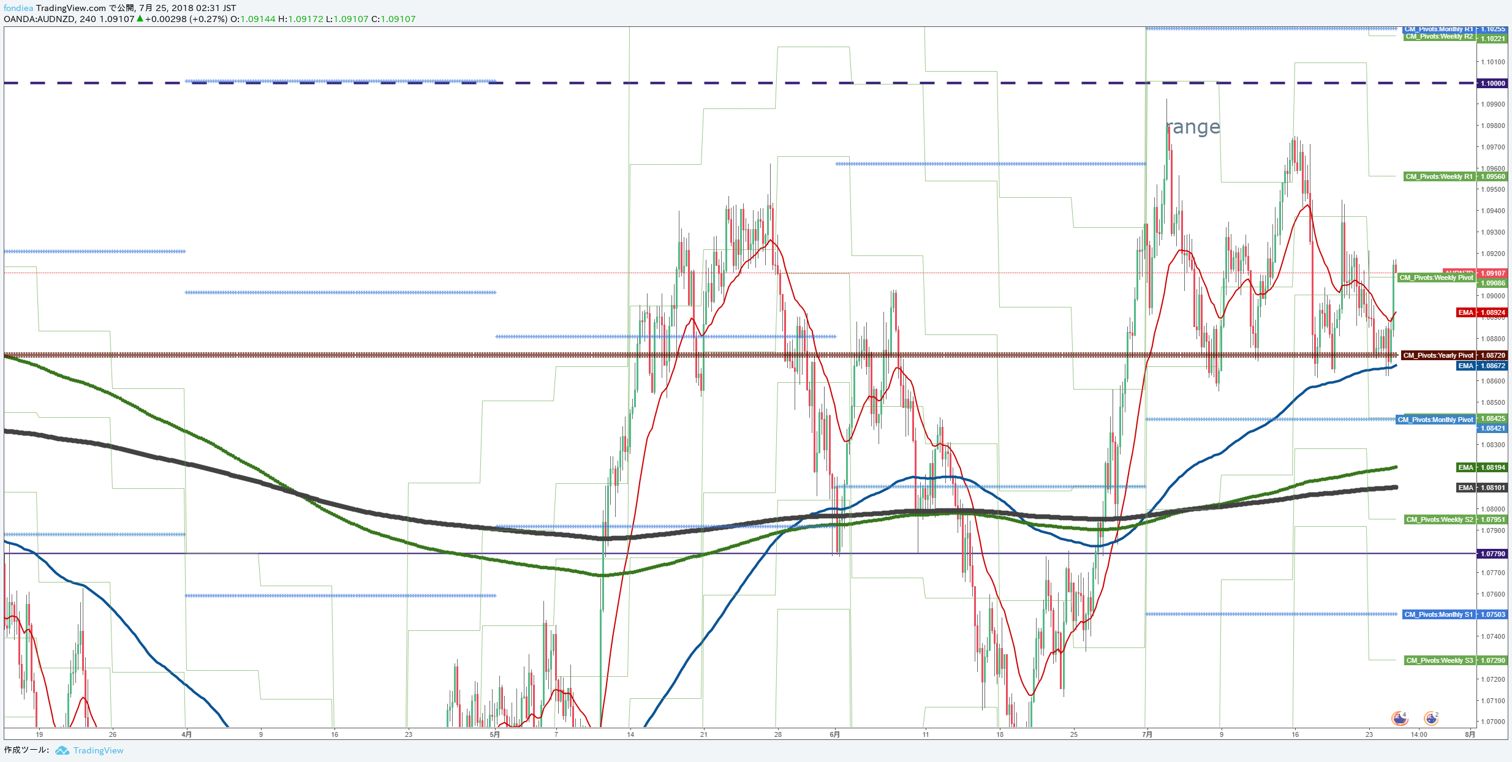Click the 1.09800 tick on the price axis
1512x762 pixels.
(x=1493, y=126)
